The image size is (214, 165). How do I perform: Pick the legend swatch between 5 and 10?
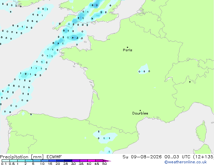coord(37,161)
